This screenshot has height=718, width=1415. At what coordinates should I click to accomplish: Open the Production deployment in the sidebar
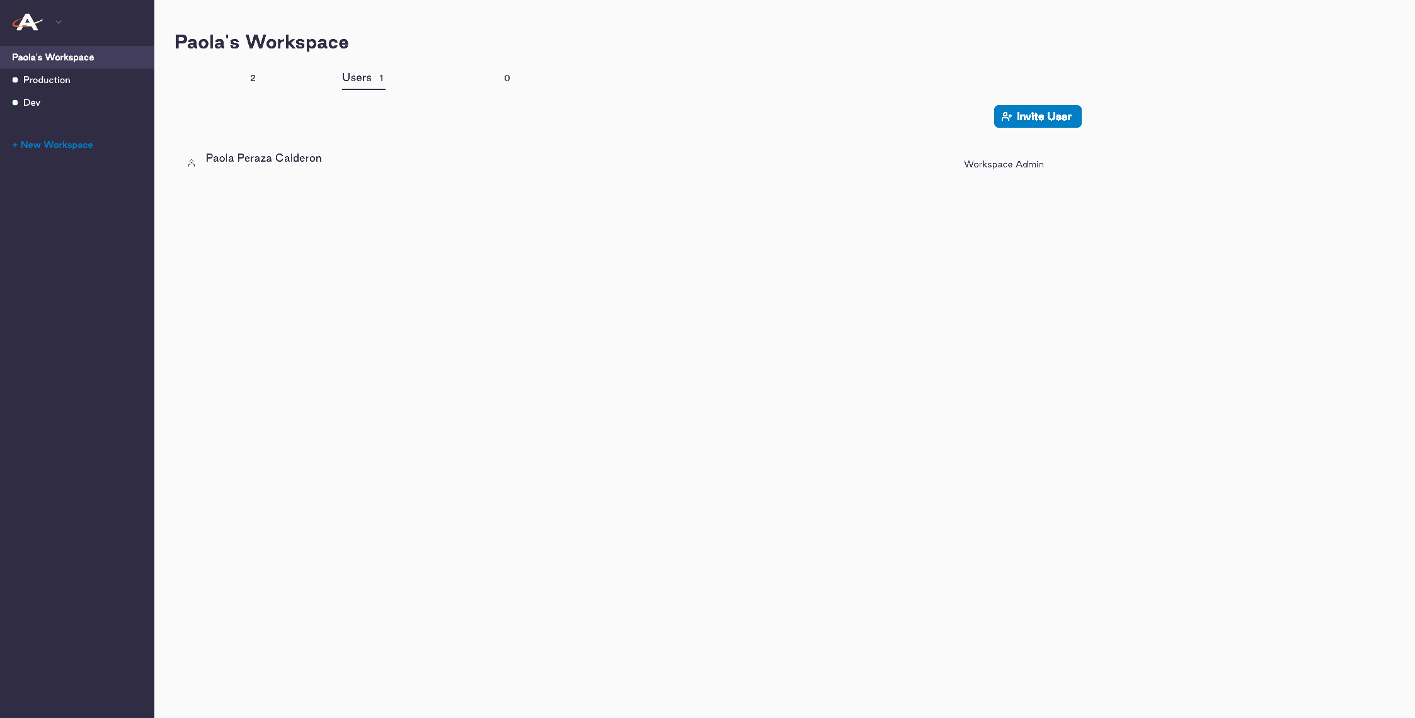point(46,79)
